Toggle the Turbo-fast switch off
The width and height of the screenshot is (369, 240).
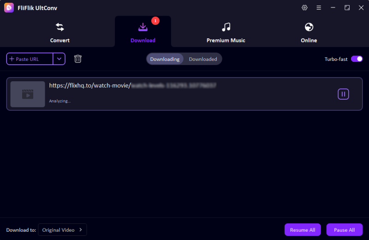[x=357, y=59]
